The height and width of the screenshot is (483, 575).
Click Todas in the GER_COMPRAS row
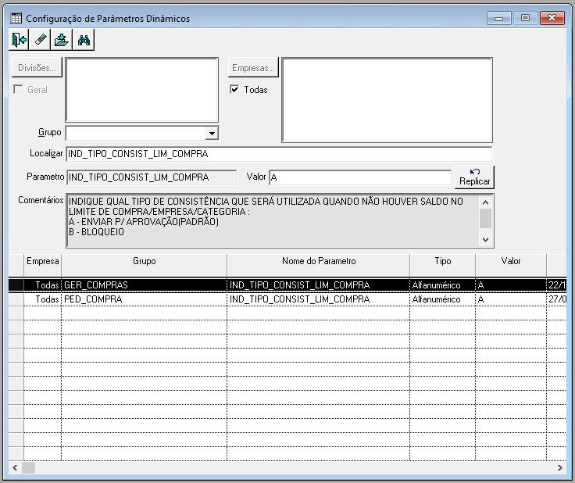click(x=42, y=285)
